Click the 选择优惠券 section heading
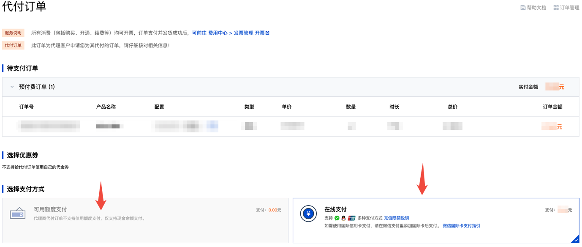The image size is (582, 247). tap(22, 155)
